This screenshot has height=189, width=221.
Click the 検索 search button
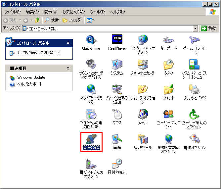[x=51, y=20]
